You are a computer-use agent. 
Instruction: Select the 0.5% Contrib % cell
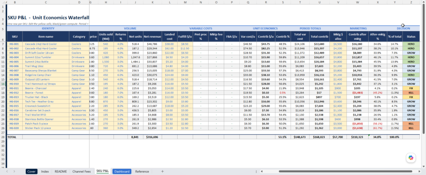click(x=283, y=92)
